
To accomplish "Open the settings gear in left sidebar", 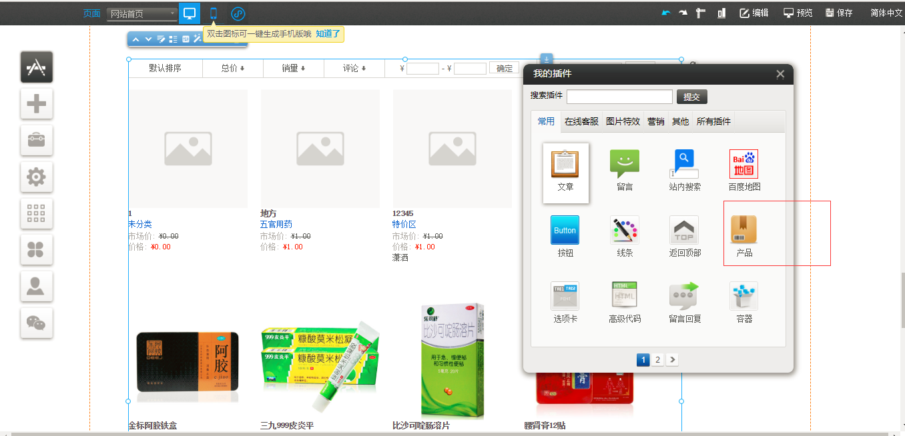I will [x=36, y=177].
